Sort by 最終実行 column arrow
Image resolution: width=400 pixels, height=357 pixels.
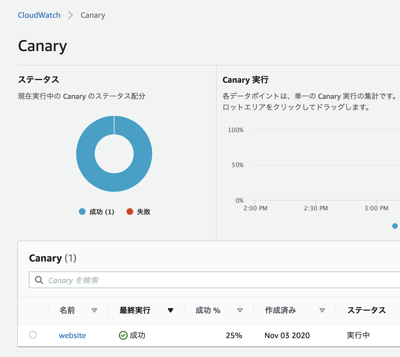(171, 310)
